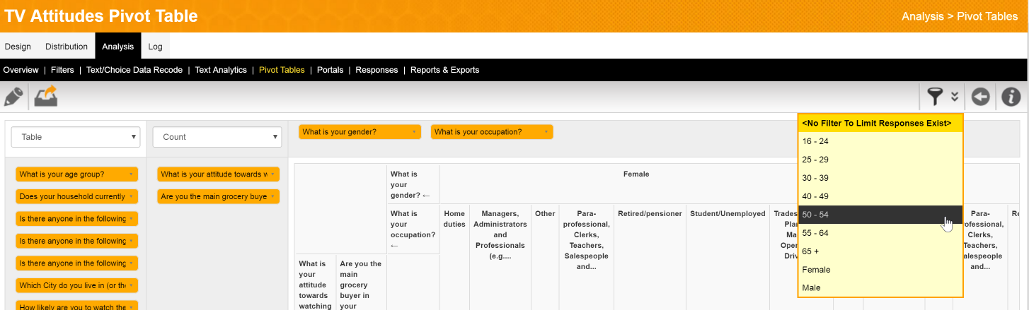Click the funnel filter icon

(936, 96)
